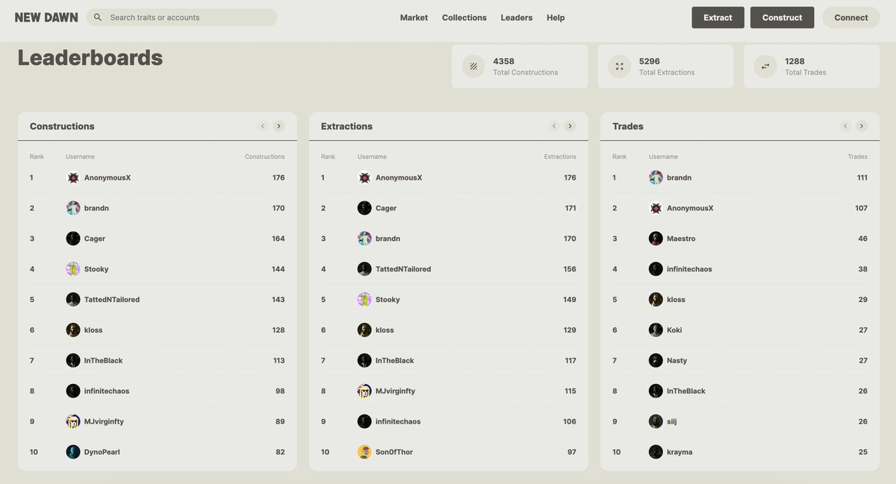896x484 pixels.
Task: Open Maestro username in Trades
Action: (x=682, y=239)
